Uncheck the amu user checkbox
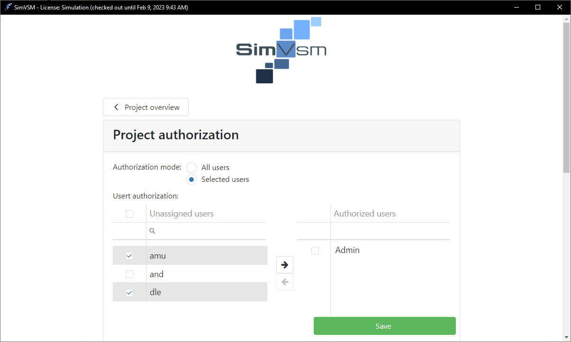 click(129, 256)
